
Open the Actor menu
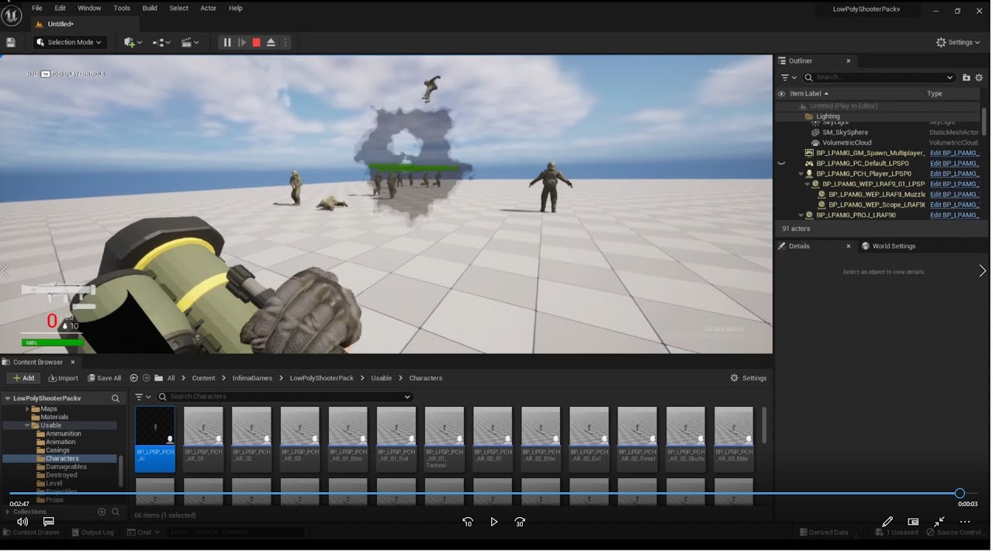[x=209, y=8]
